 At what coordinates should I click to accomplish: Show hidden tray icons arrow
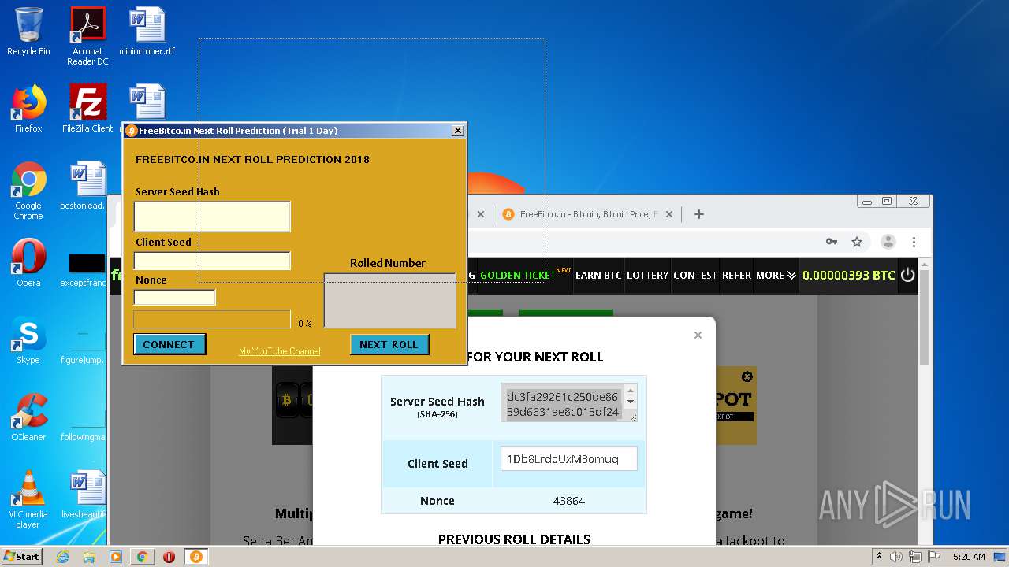pos(879,557)
